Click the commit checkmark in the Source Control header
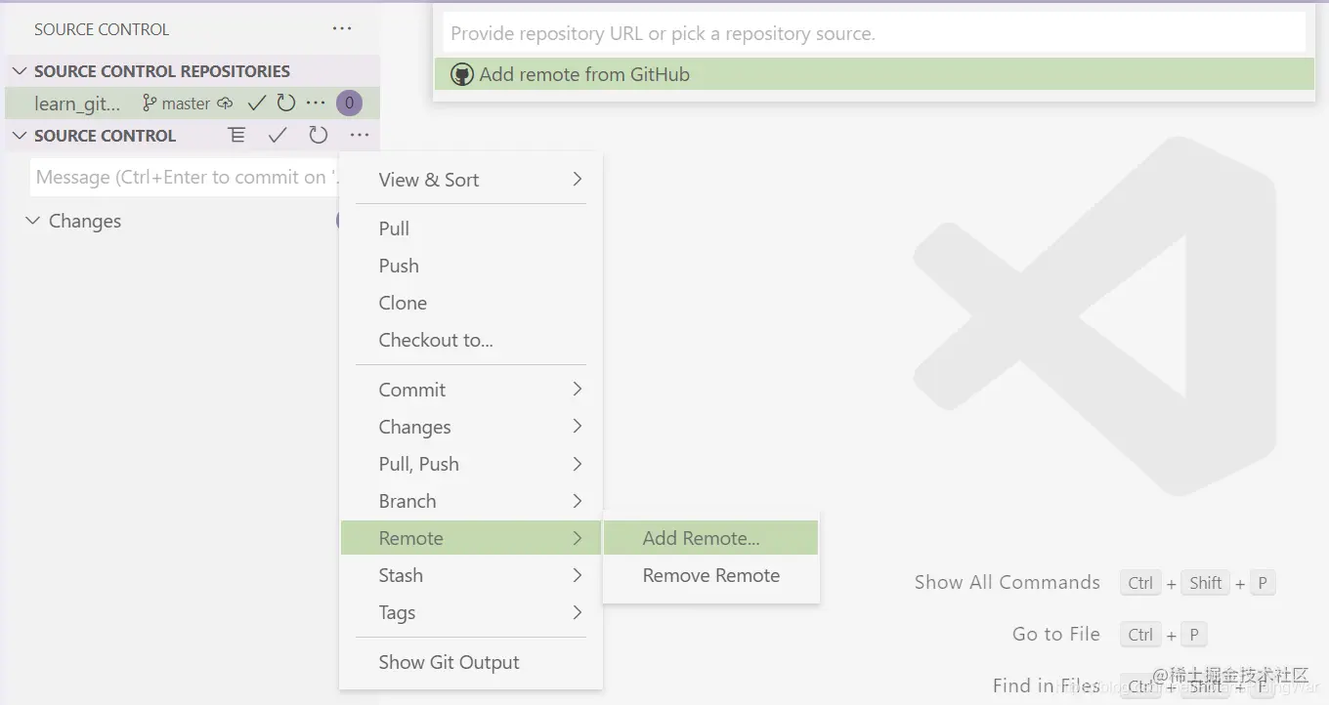This screenshot has width=1329, height=705. click(x=278, y=136)
